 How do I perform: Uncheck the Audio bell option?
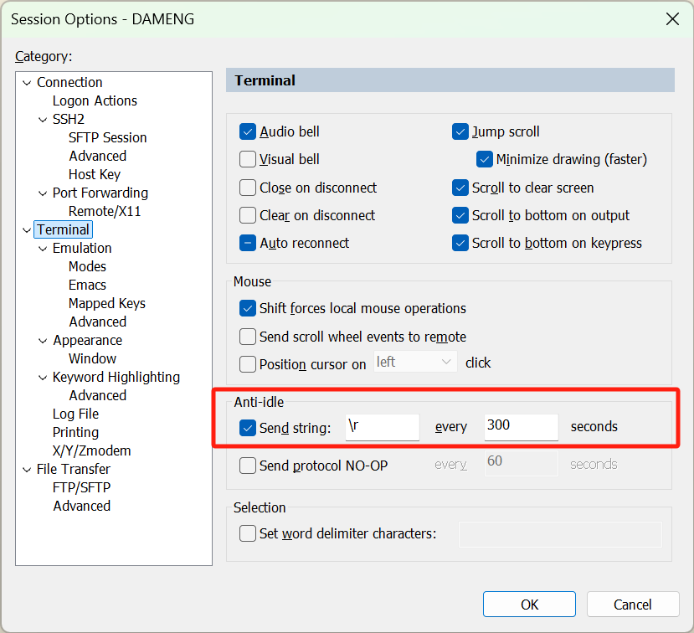(248, 131)
